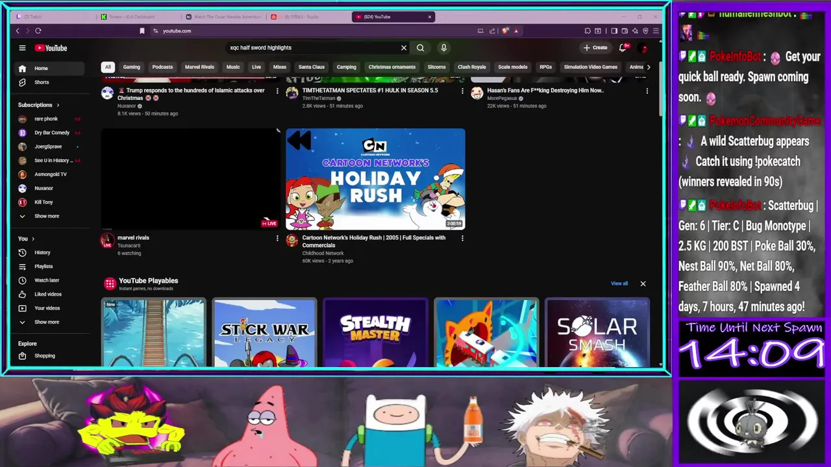Screen dimensions: 831x467
Task: Select the Christmas ornaments chip
Action: point(391,67)
